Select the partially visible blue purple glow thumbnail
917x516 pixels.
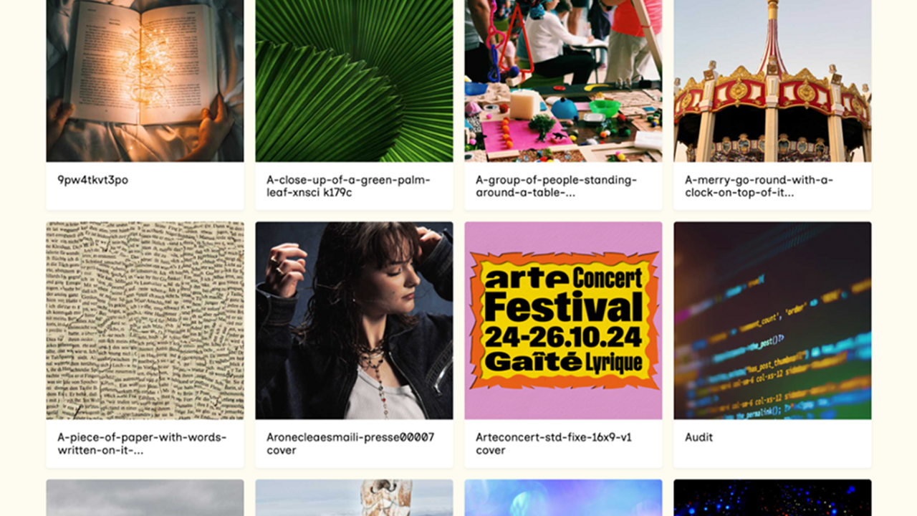coord(563,498)
